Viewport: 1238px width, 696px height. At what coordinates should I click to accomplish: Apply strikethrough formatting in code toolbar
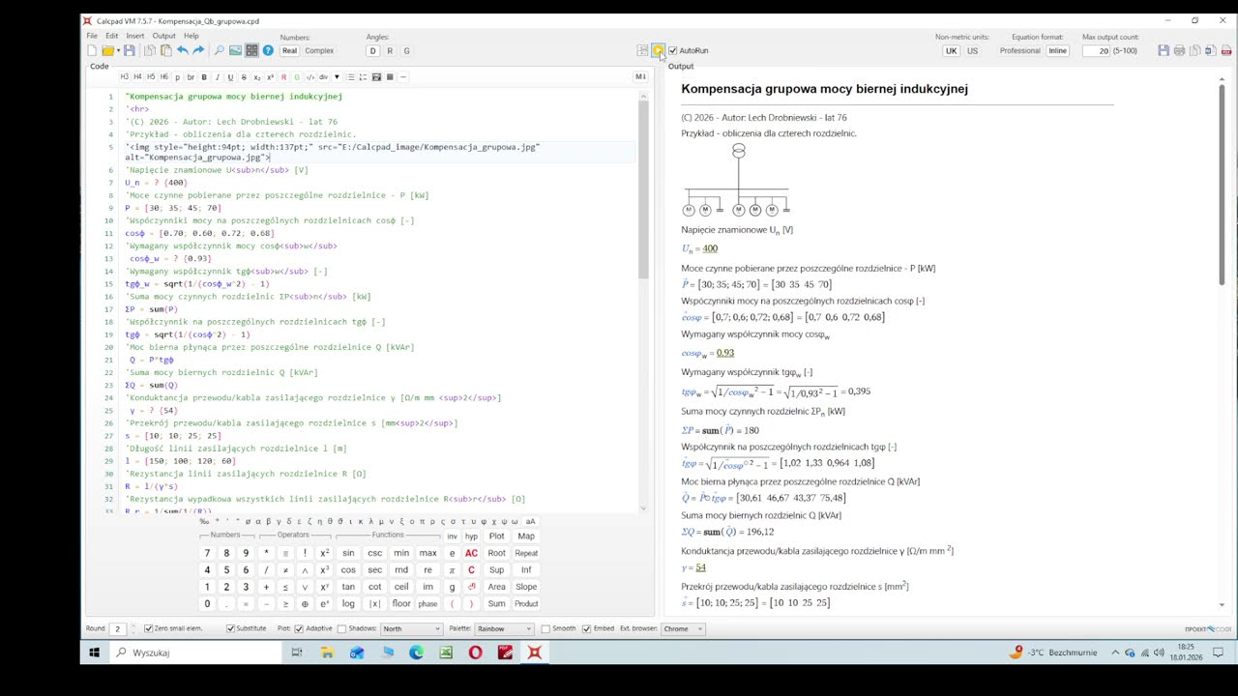point(244,77)
